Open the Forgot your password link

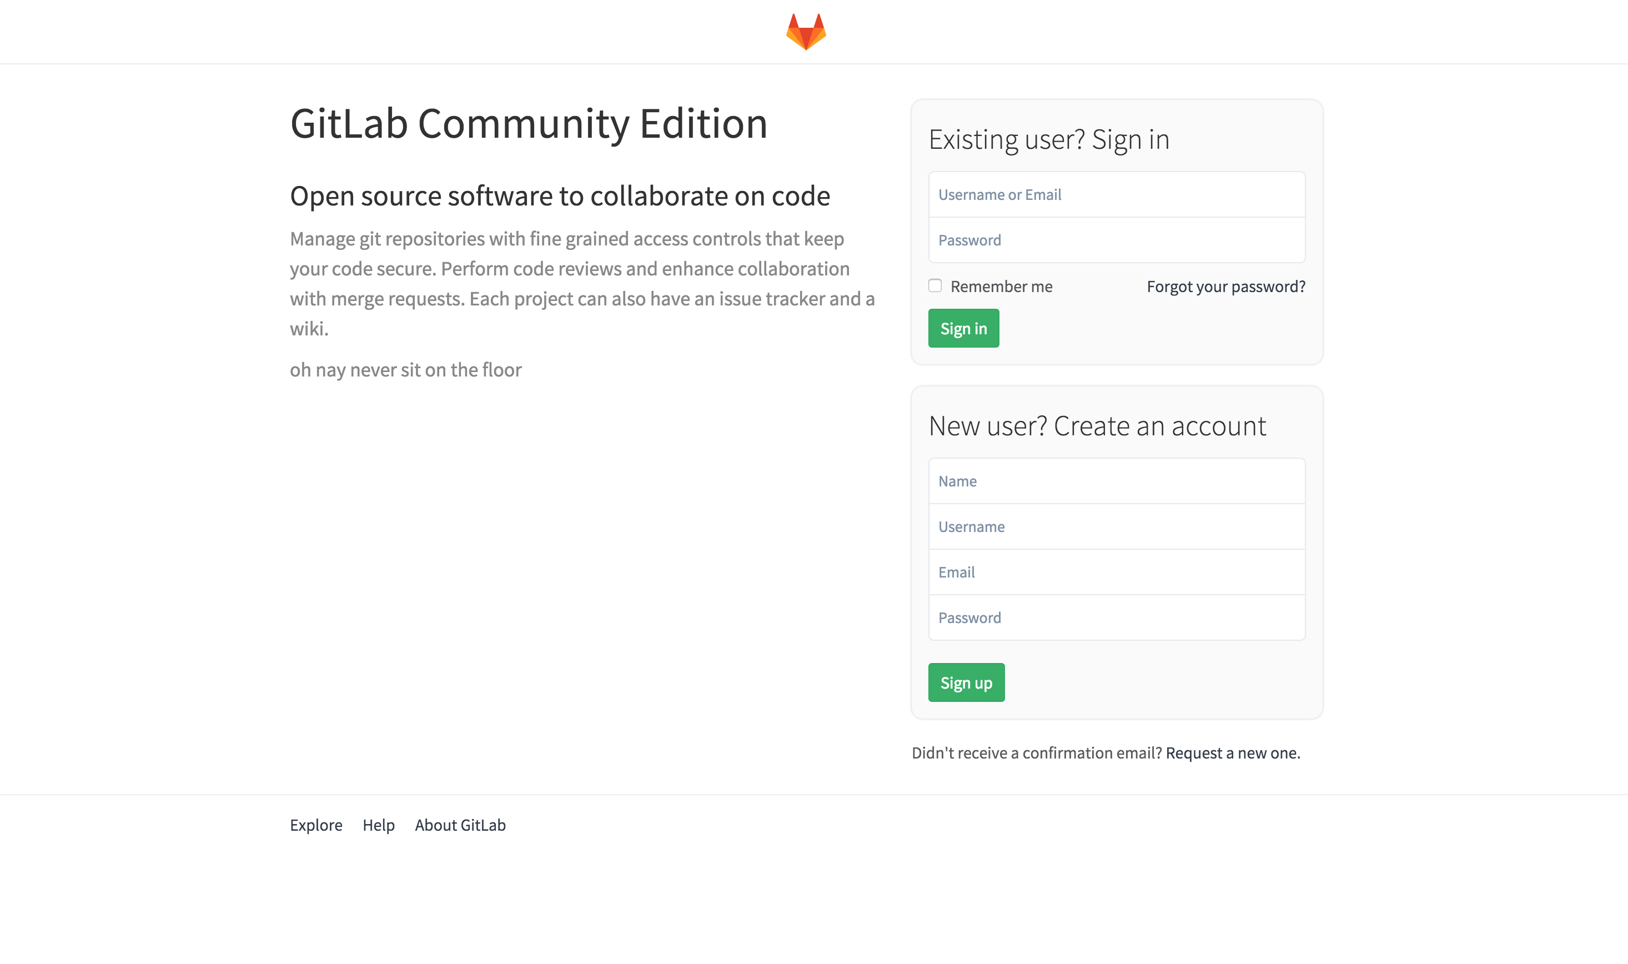(1226, 286)
